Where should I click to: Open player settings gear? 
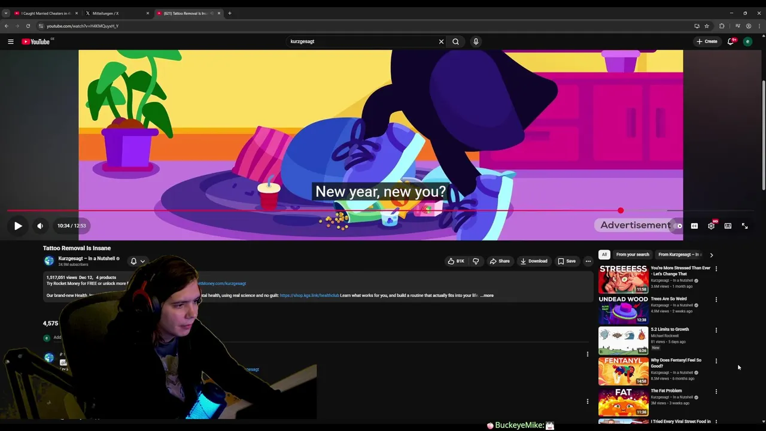(711, 226)
